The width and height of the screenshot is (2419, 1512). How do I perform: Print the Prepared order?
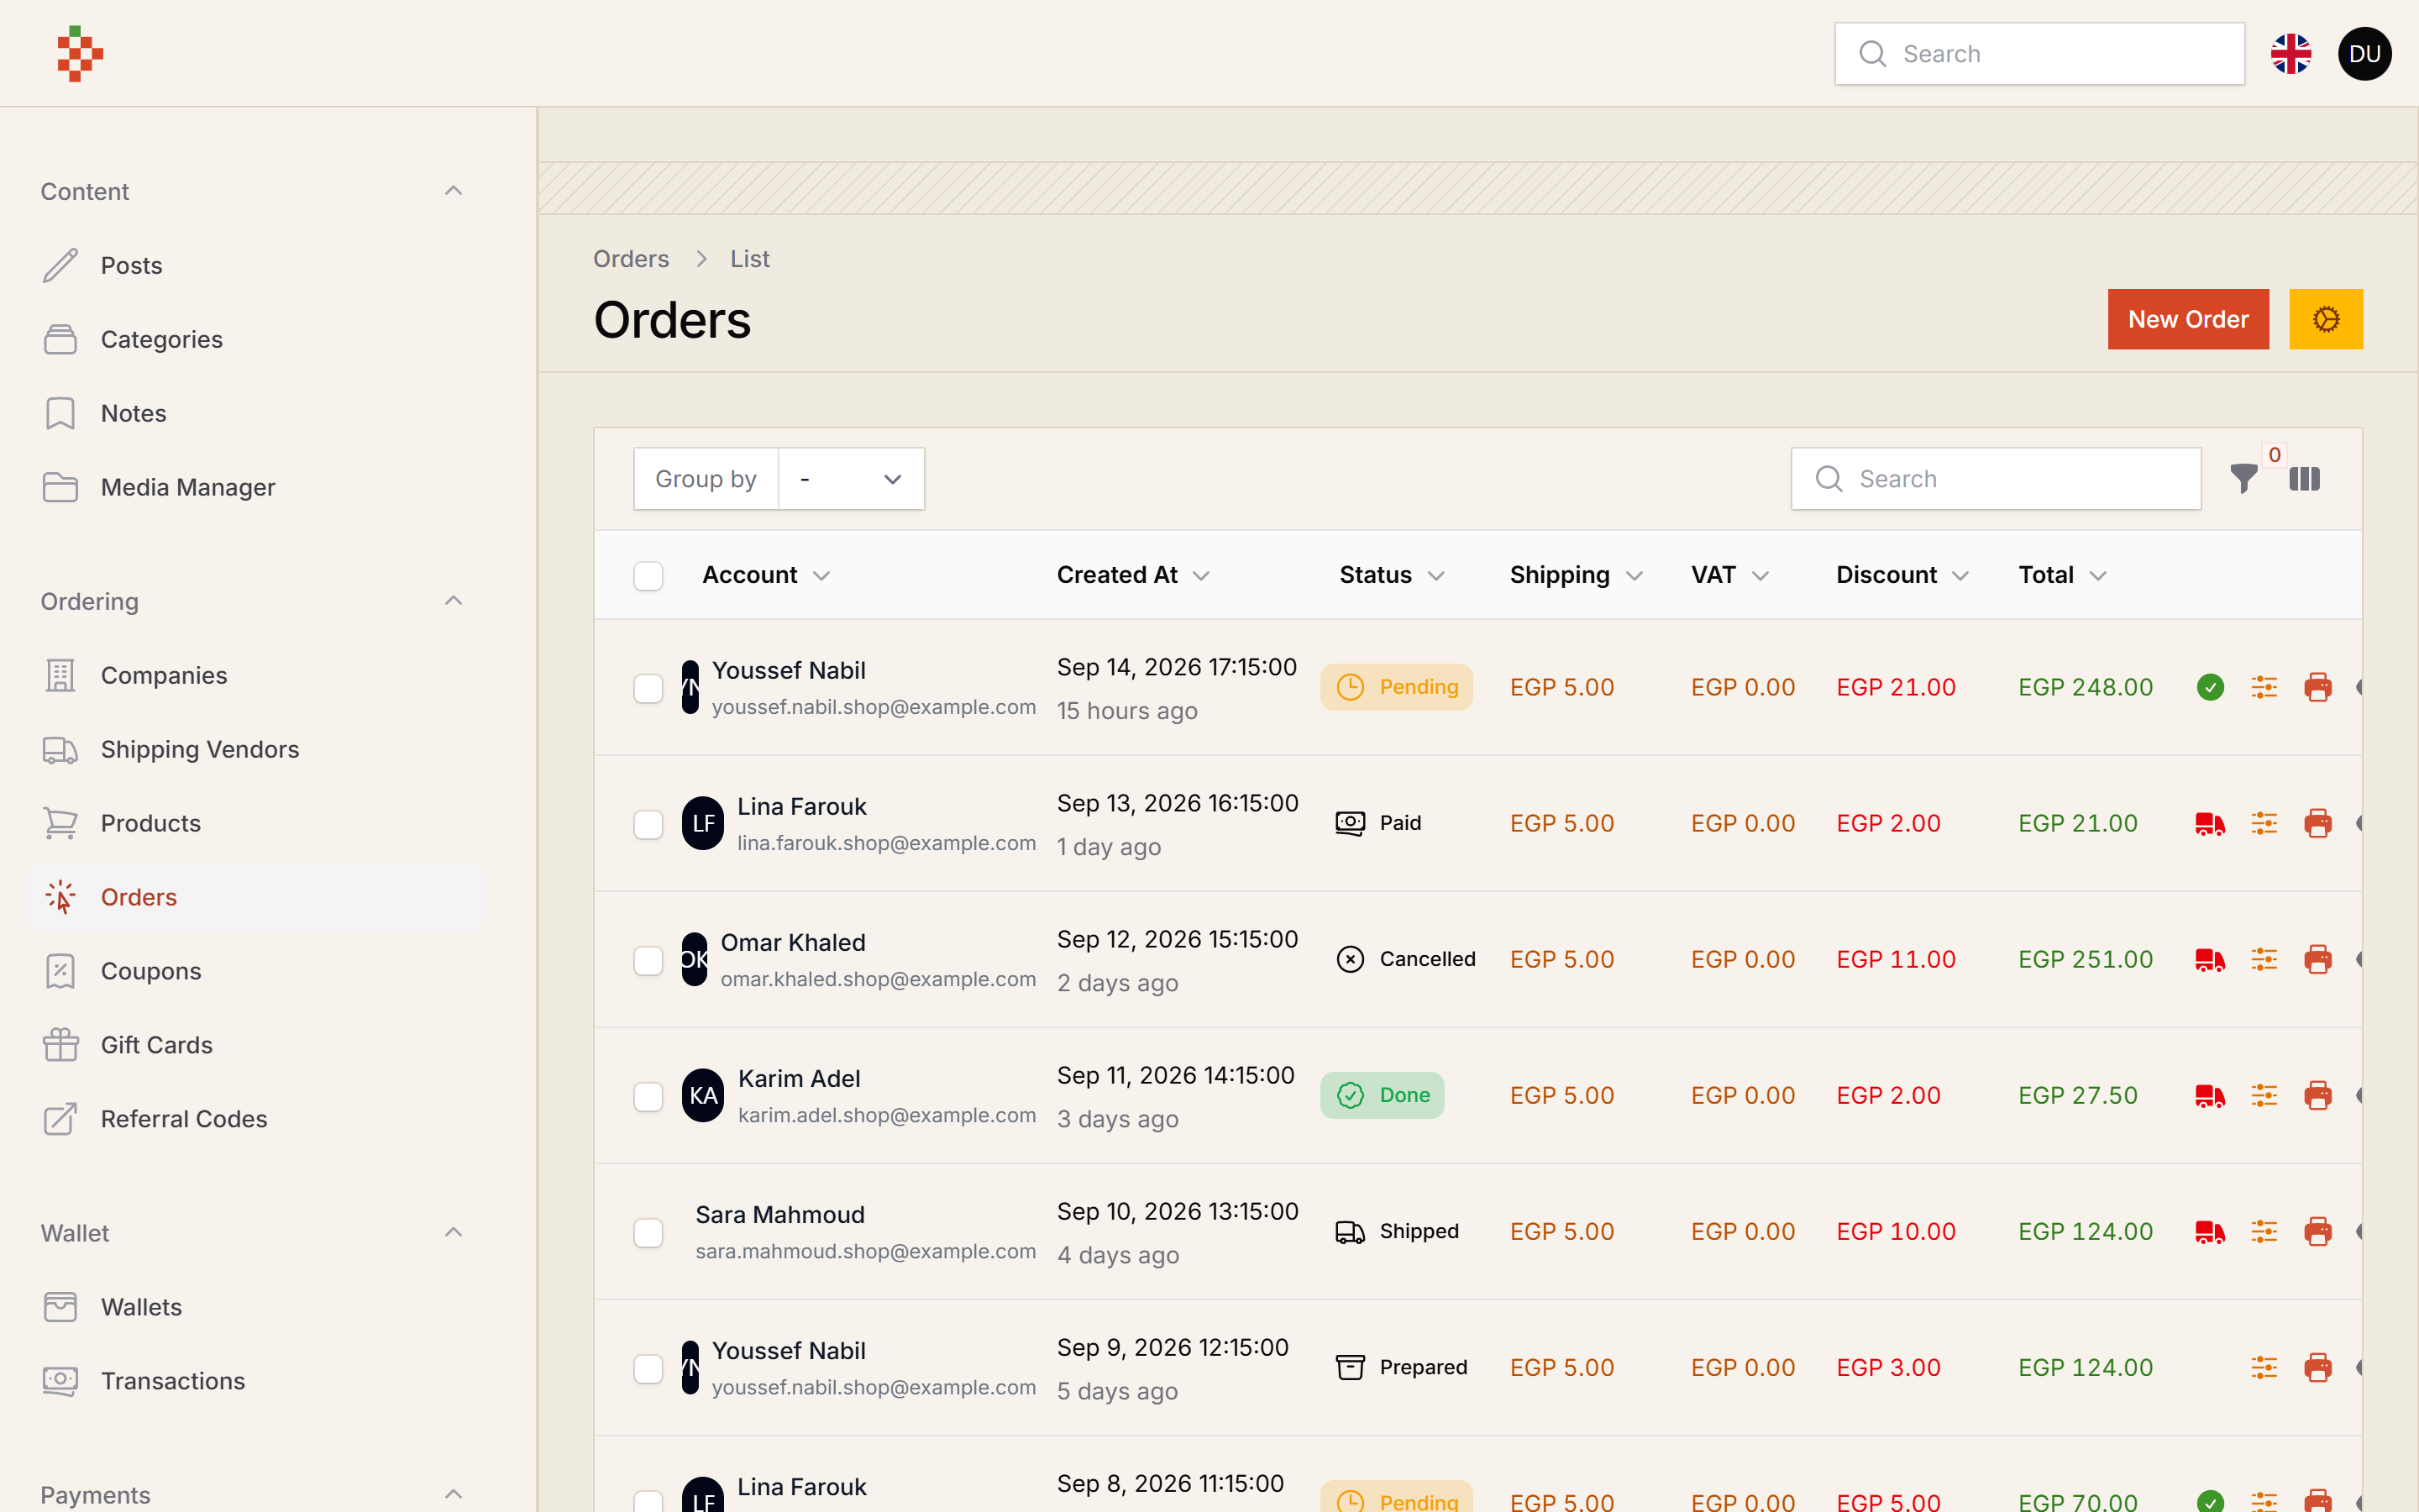(x=2318, y=1367)
